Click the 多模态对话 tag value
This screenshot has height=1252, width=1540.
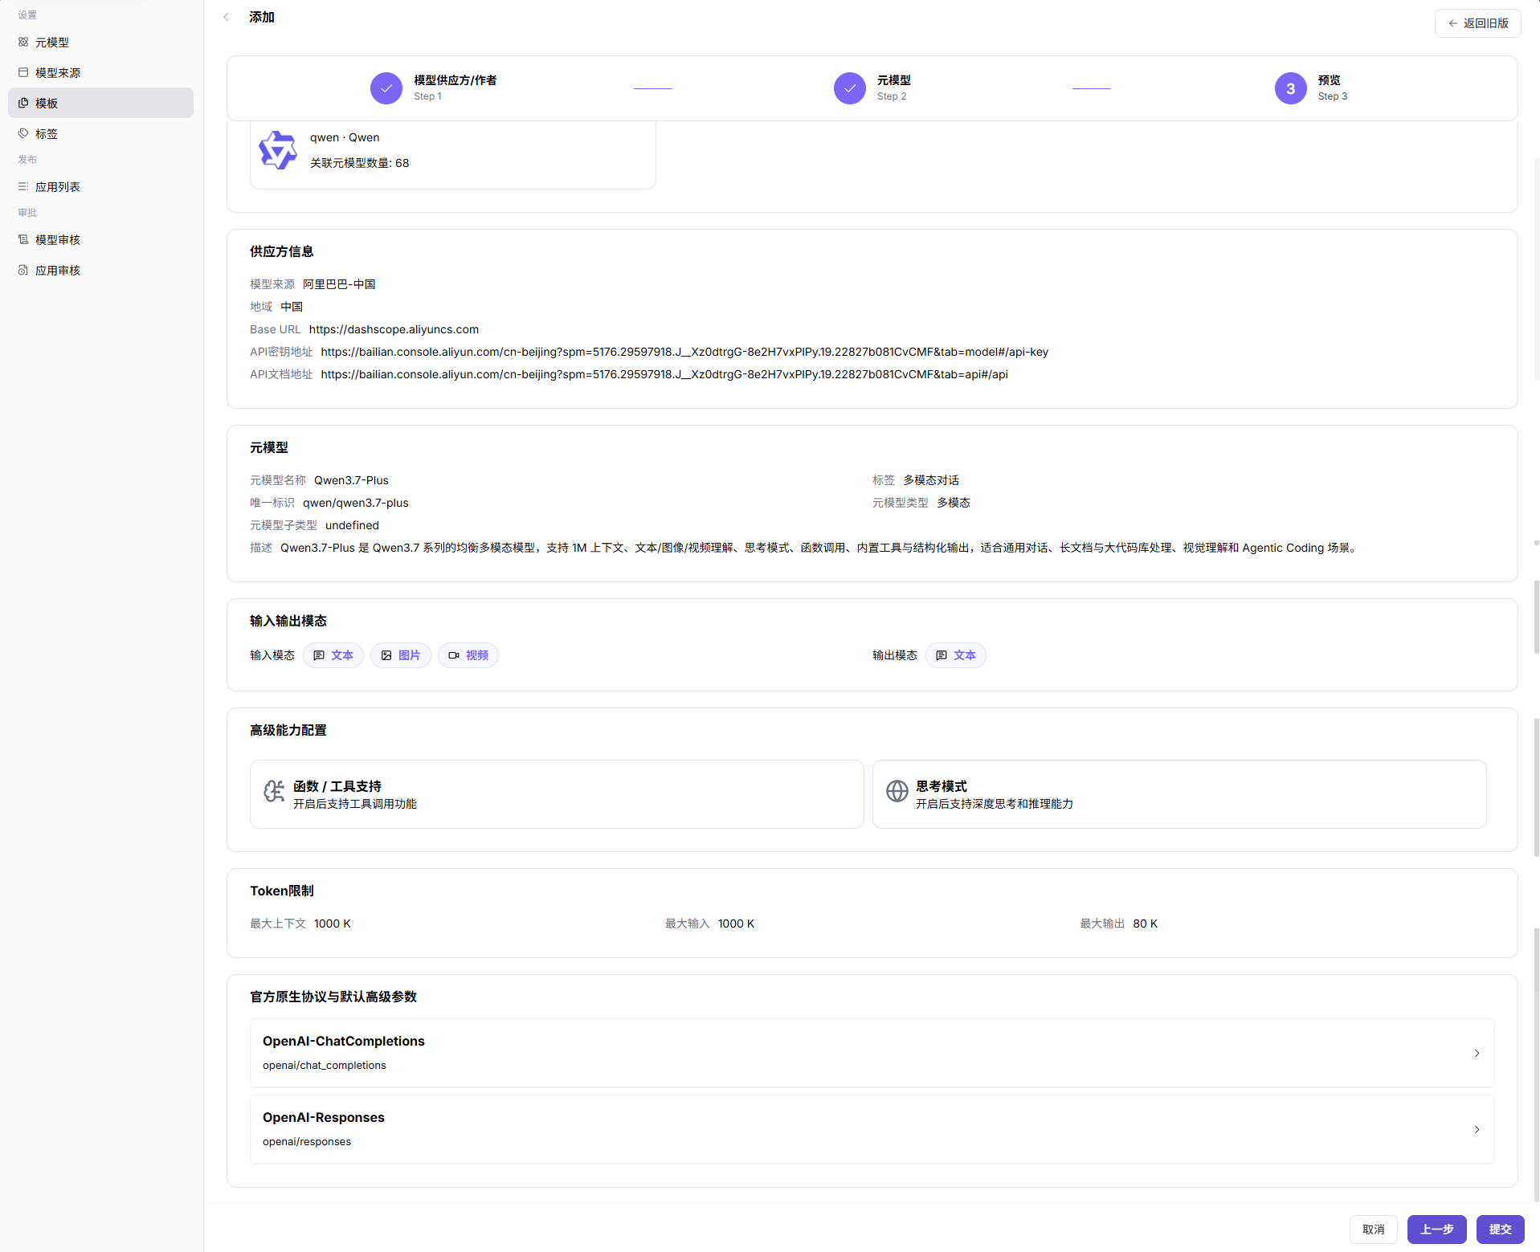[931, 480]
